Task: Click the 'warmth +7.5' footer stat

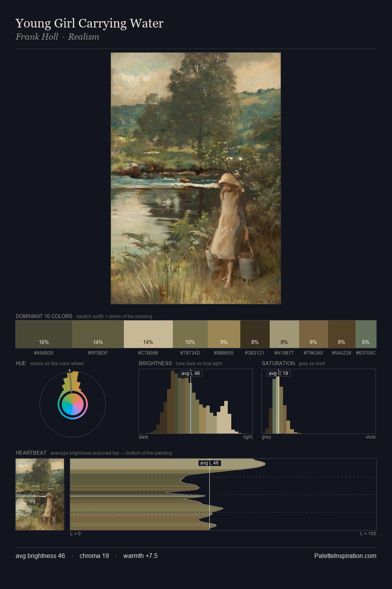Action: pos(140,556)
